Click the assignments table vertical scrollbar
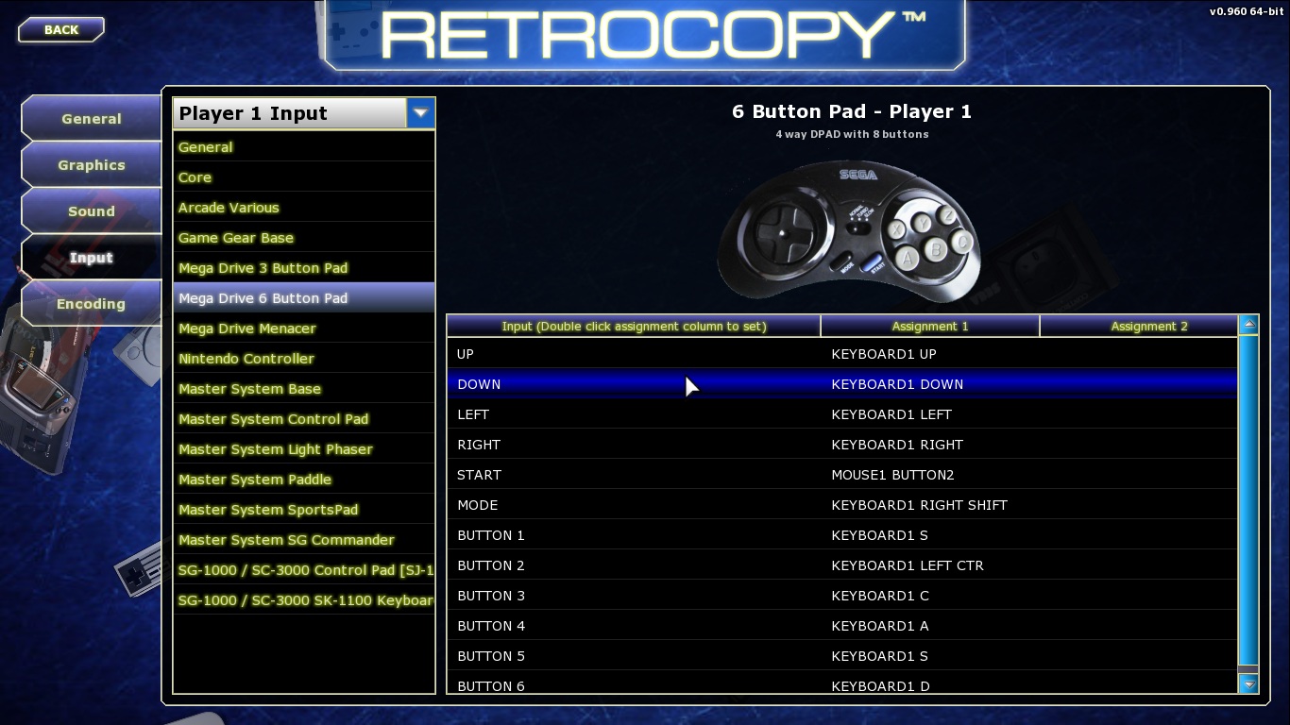Screen dimensions: 1290x725 pyautogui.click(x=1248, y=500)
